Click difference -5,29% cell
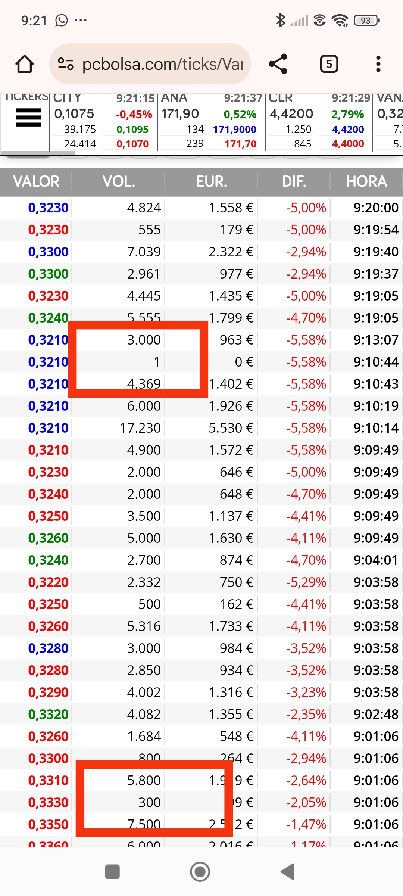Viewport: 403px width, 896px height. 306,582
